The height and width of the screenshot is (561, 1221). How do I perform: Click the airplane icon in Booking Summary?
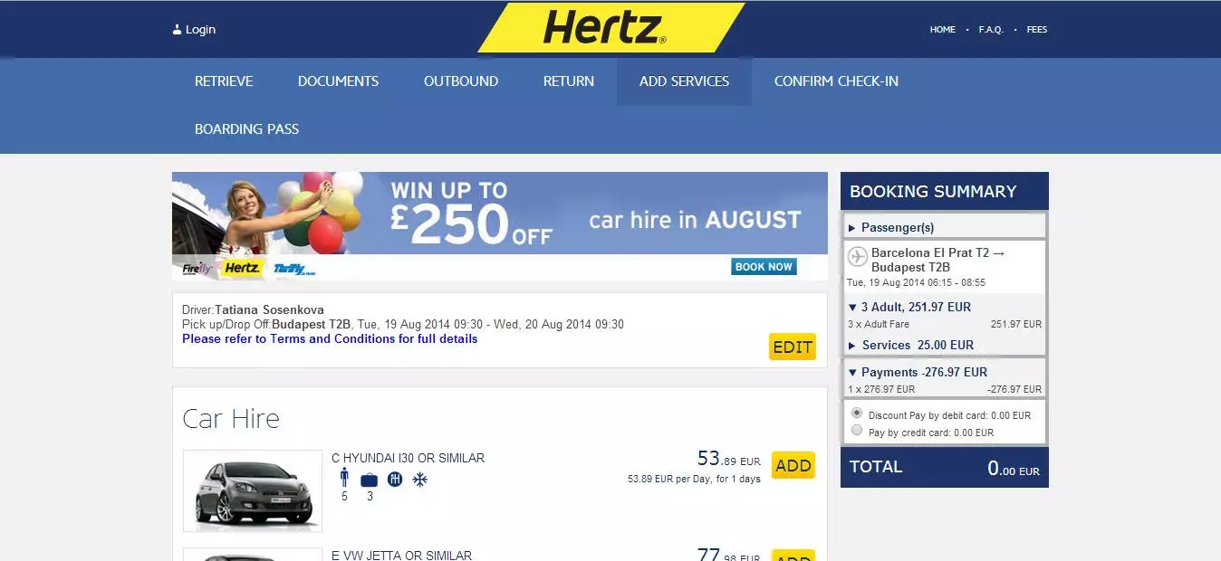click(x=857, y=257)
